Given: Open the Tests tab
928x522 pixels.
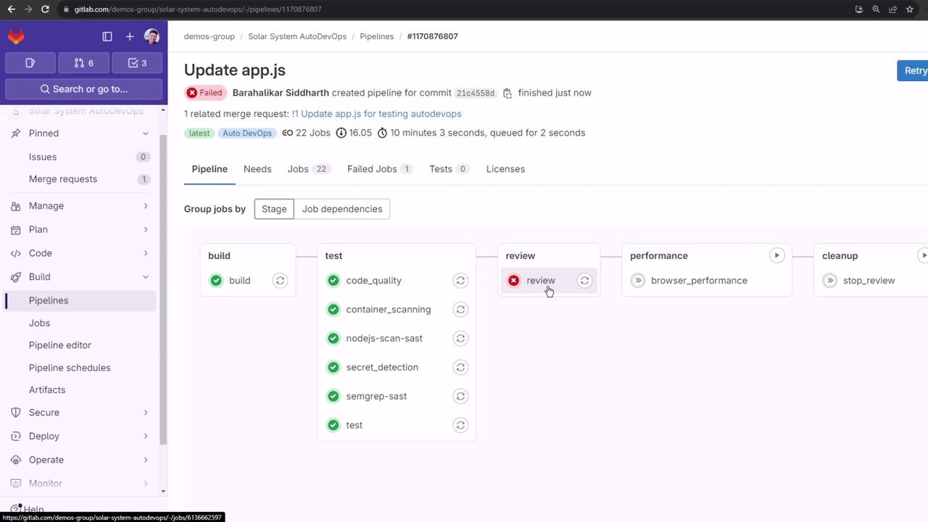Looking at the screenshot, I should [449, 169].
